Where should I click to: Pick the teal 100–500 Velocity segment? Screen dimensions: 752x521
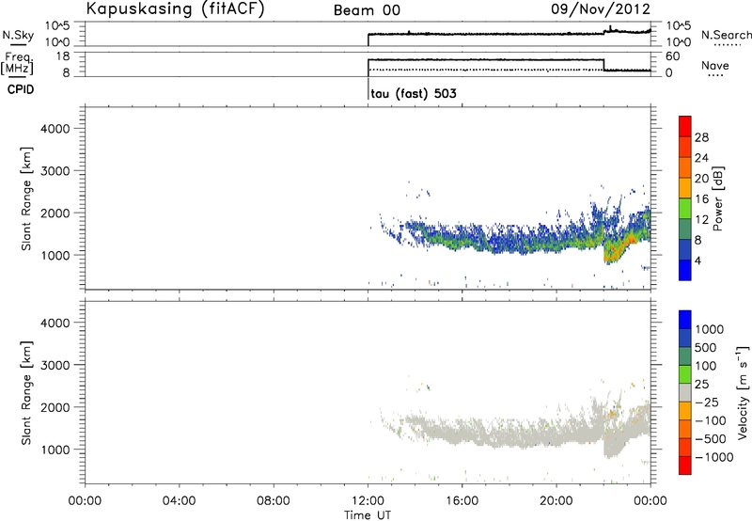(x=685, y=356)
